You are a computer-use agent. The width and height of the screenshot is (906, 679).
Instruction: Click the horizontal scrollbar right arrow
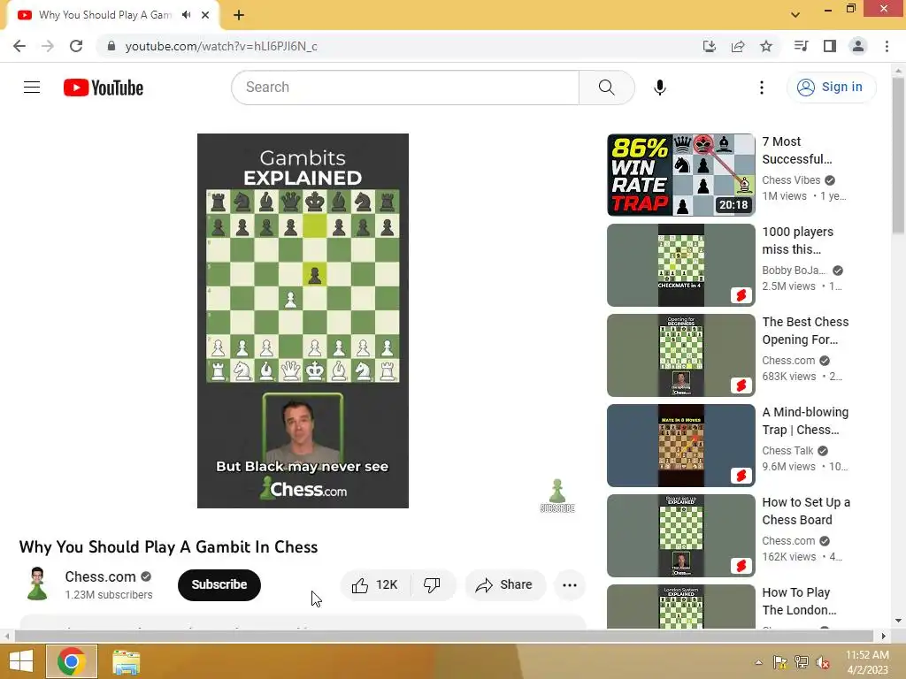[x=884, y=637]
